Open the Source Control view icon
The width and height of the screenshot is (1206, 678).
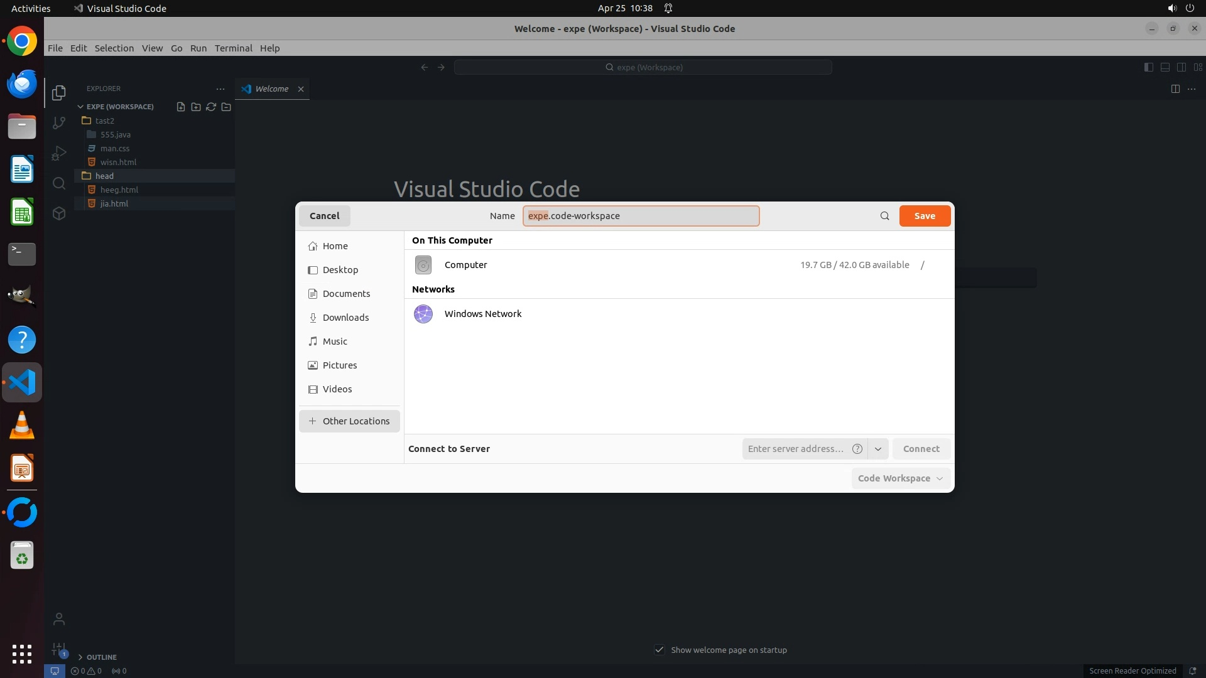(x=59, y=123)
